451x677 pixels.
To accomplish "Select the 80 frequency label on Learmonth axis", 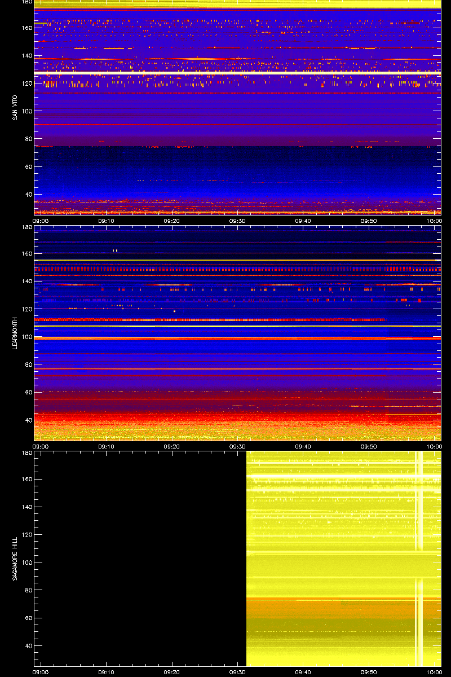I will tap(28, 364).
